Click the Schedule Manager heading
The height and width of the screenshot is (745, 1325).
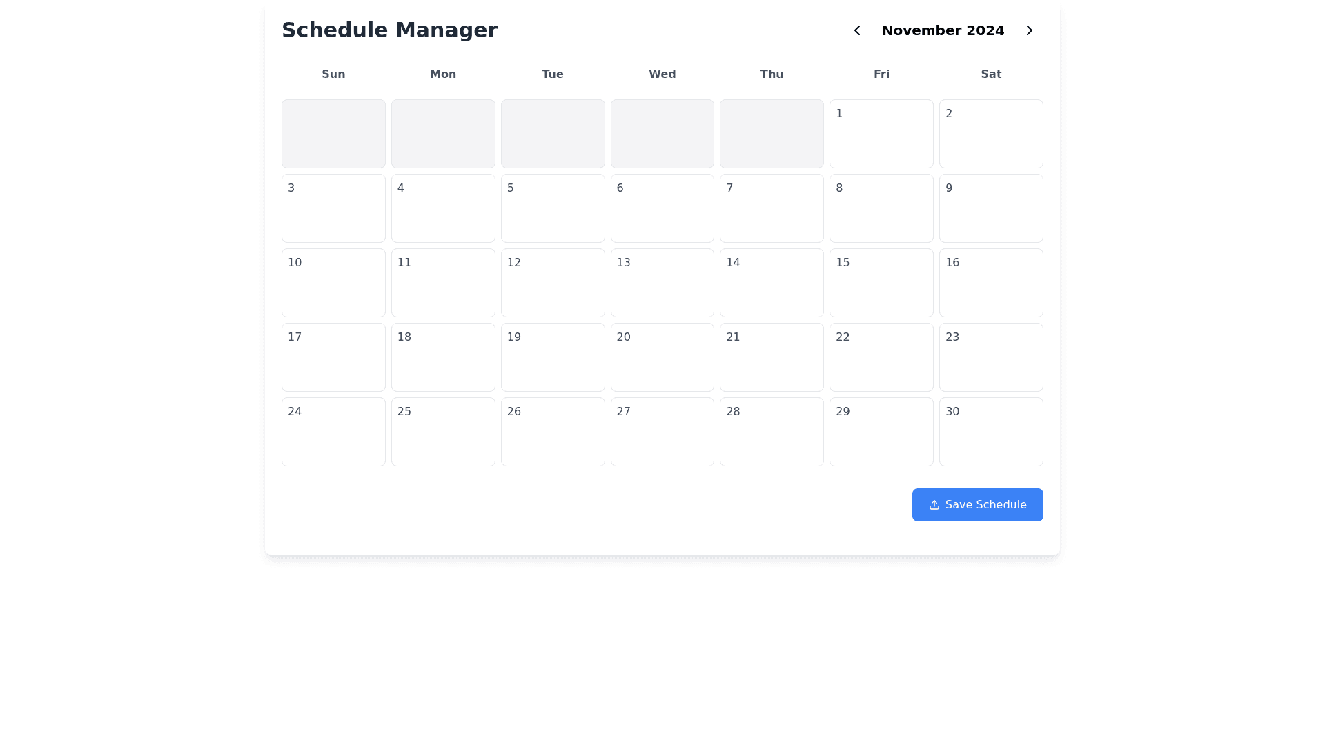click(389, 30)
